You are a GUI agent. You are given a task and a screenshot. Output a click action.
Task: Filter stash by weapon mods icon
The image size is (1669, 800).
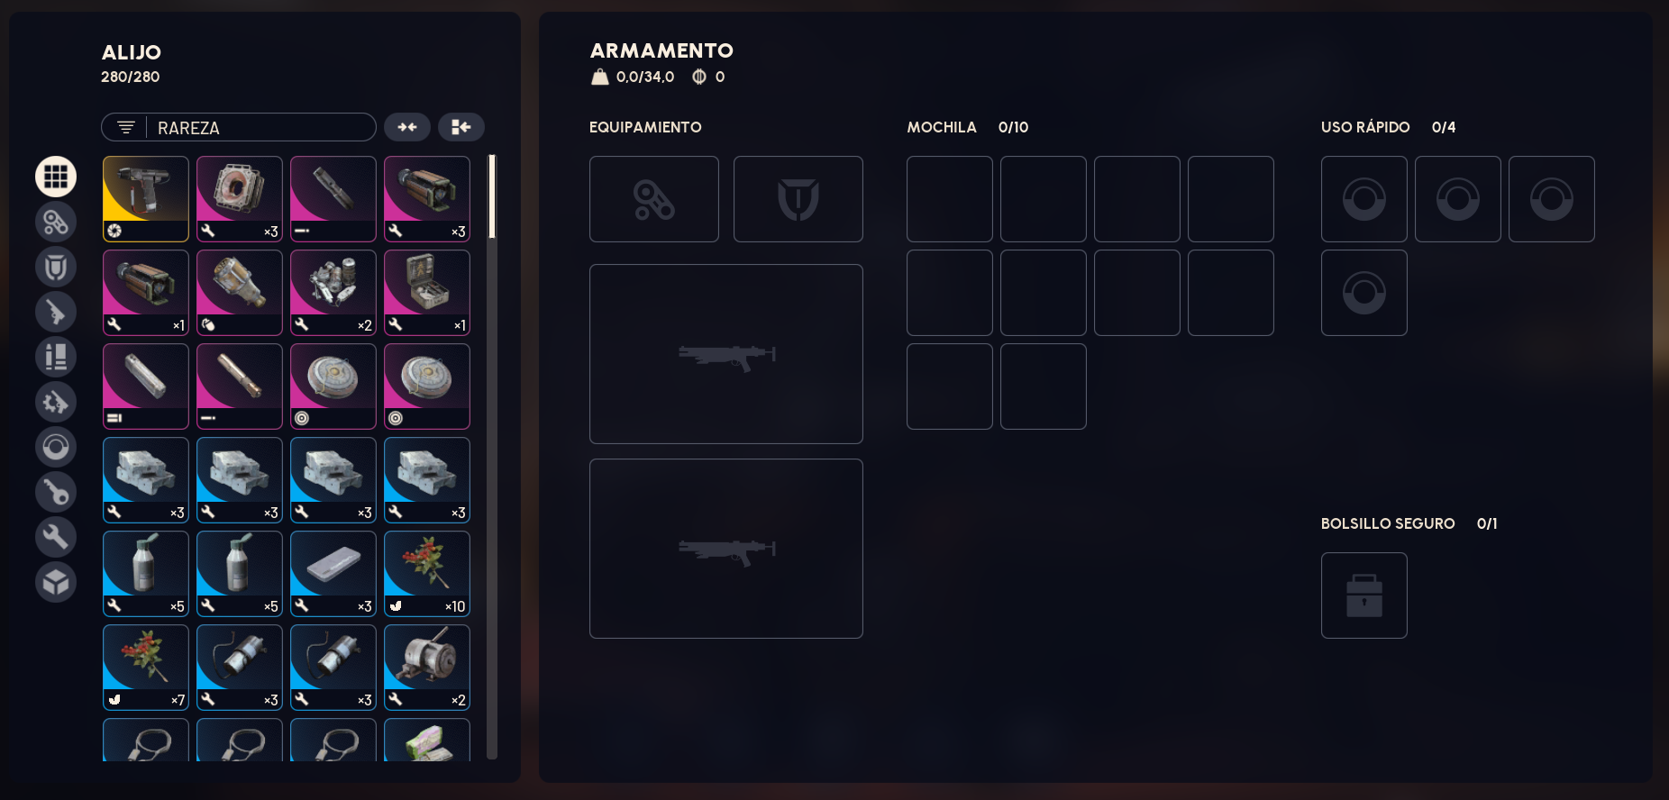tap(56, 402)
